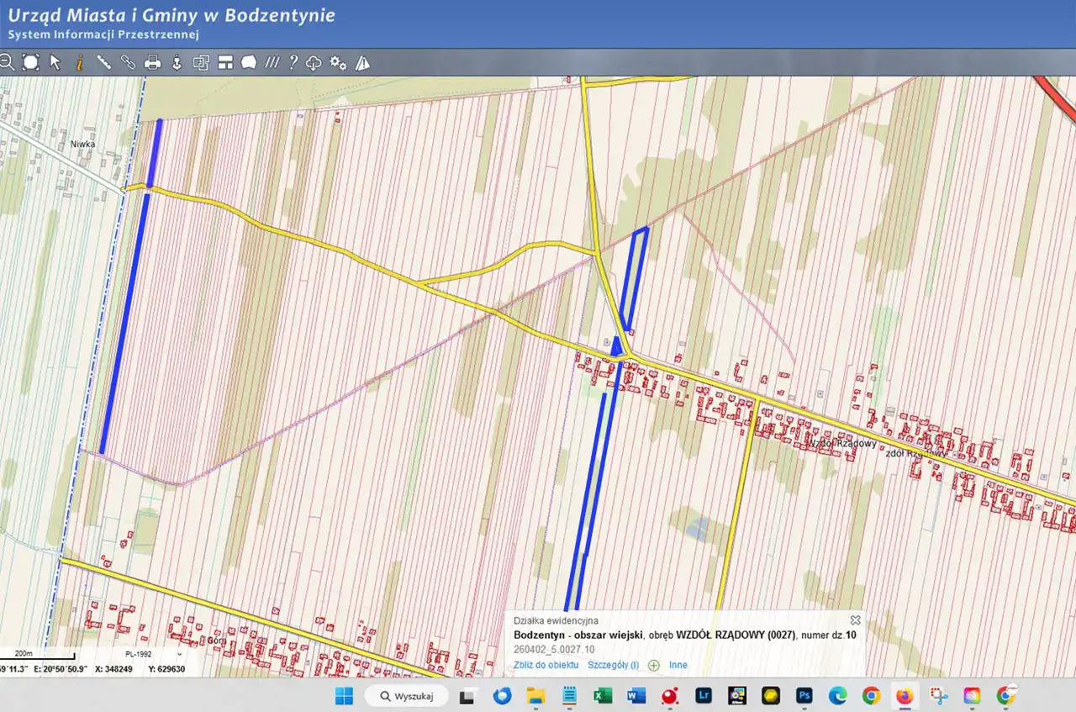Open the cloud download tool

coord(314,62)
